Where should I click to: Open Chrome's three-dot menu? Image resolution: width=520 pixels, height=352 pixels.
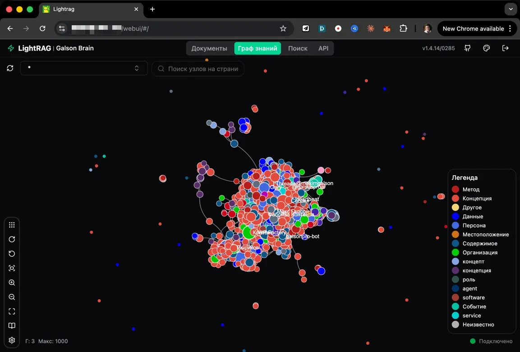click(510, 28)
